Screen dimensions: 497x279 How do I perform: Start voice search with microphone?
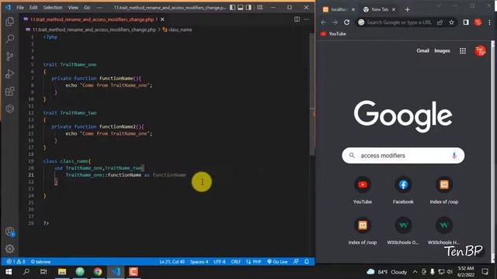point(454,155)
